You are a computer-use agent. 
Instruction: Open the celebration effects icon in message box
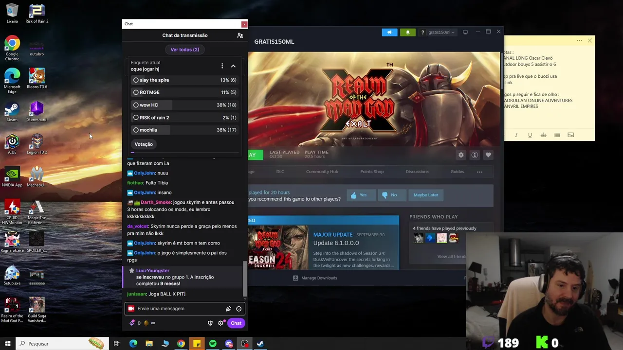point(228,309)
